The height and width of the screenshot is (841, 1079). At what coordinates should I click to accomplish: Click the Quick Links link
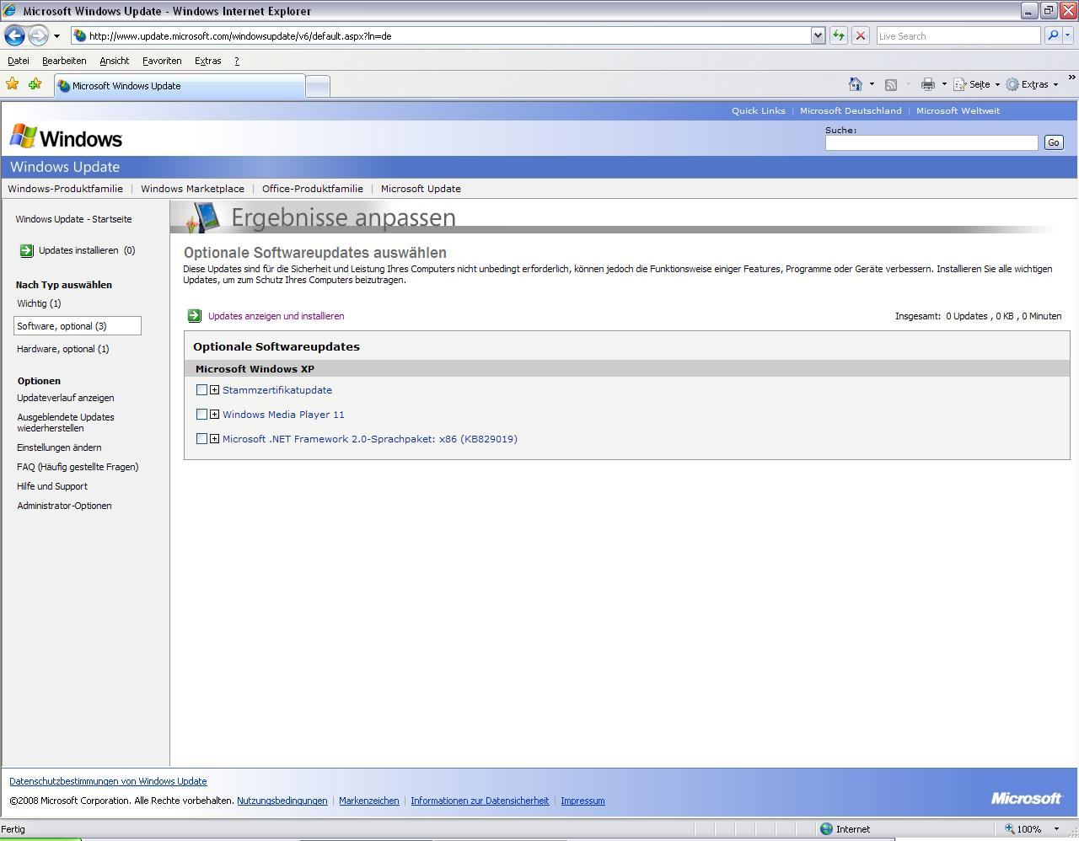click(758, 110)
